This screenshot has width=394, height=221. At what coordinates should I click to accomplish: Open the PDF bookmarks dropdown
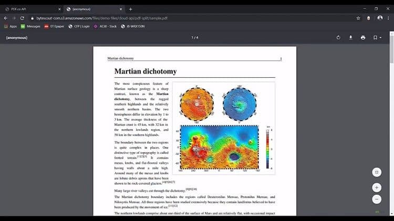click(377, 38)
